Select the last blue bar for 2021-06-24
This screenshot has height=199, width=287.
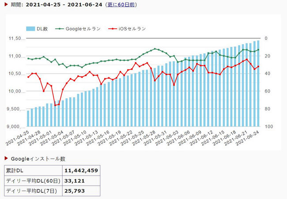pos(258,84)
